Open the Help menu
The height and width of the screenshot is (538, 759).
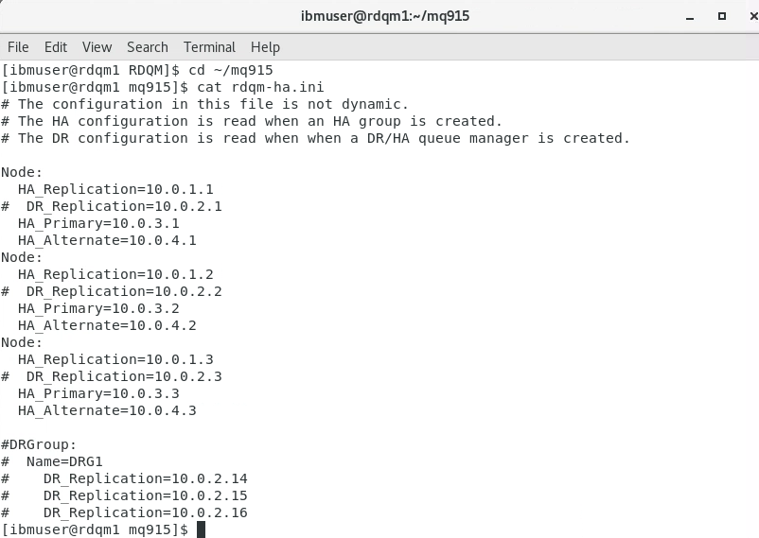click(265, 47)
